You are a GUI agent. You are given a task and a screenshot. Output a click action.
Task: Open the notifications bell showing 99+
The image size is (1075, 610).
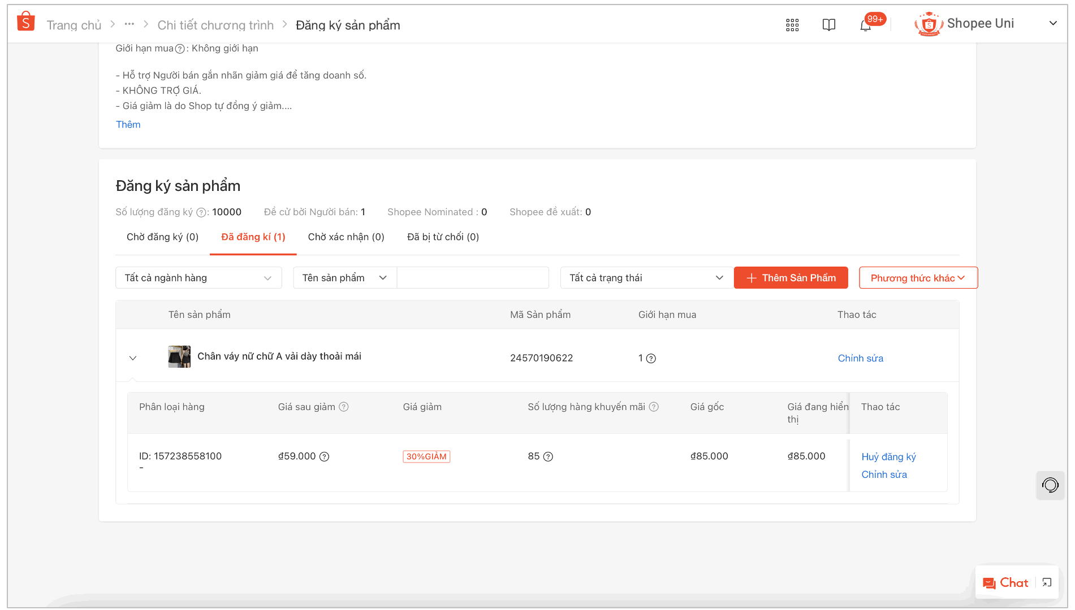pyautogui.click(x=865, y=25)
